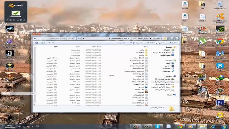Click the volume icon in system tray
The width and height of the screenshot is (229, 129).
19,126
